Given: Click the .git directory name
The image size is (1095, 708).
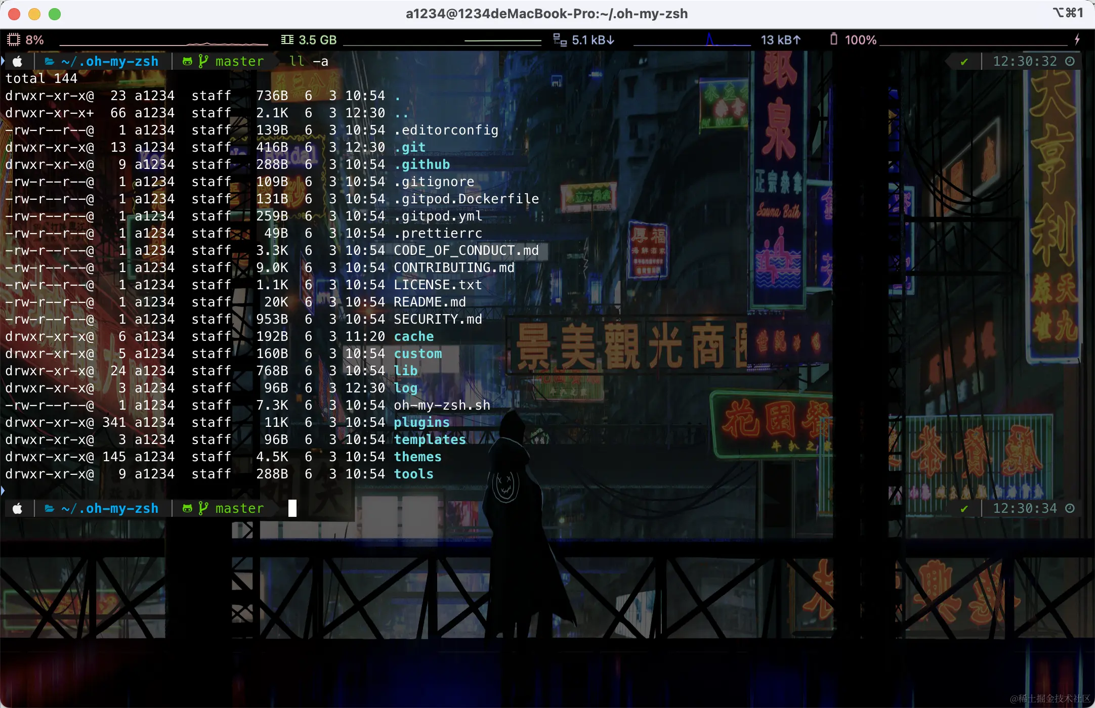Looking at the screenshot, I should (x=410, y=147).
